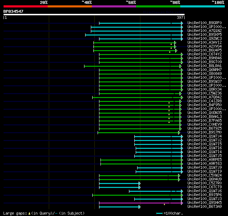Select the UniRef100_B9H846 label
Screen dimensions: 228x216
204,58
